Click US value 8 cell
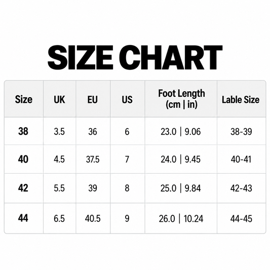This screenshot has height=270, width=270. (127, 188)
